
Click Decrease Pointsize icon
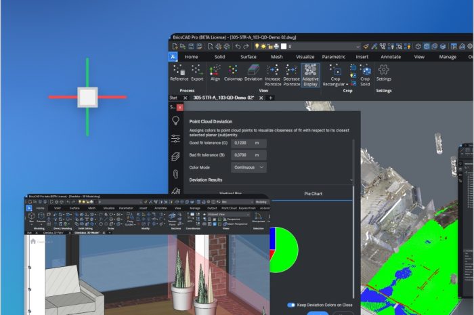(x=291, y=75)
